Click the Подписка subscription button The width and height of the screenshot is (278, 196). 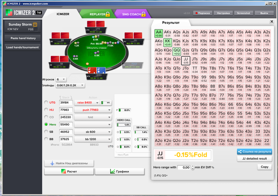tap(203, 13)
